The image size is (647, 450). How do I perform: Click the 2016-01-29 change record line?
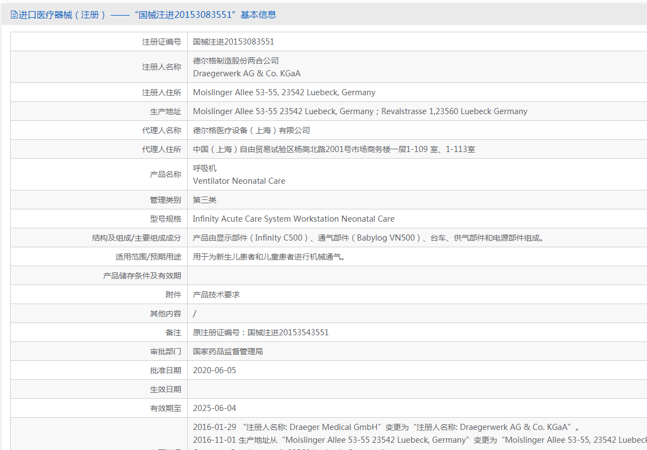pyautogui.click(x=386, y=427)
